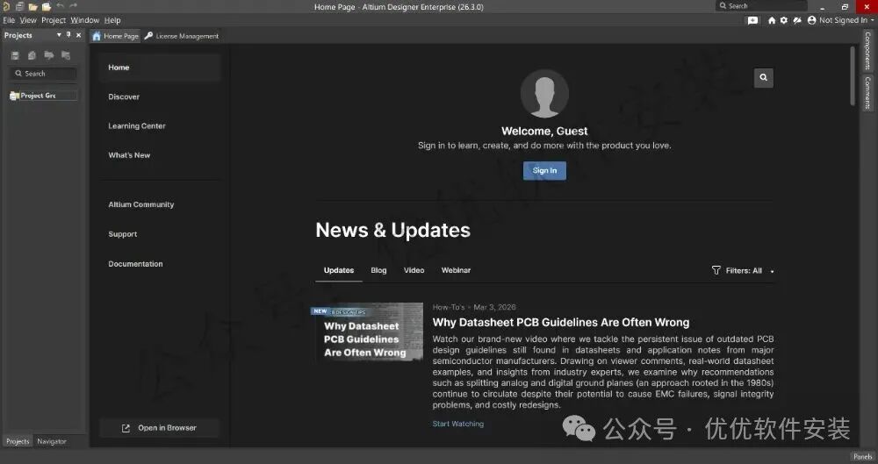Open the Help menu
The height and width of the screenshot is (464, 878).
click(112, 20)
